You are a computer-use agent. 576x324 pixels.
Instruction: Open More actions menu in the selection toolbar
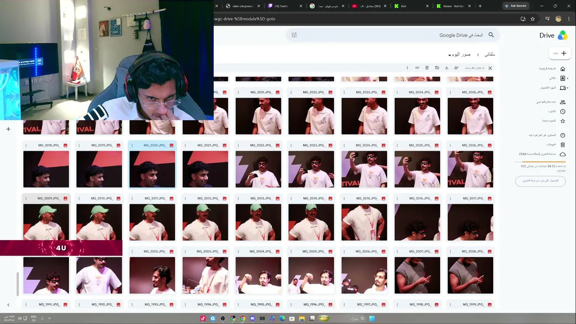click(x=407, y=68)
